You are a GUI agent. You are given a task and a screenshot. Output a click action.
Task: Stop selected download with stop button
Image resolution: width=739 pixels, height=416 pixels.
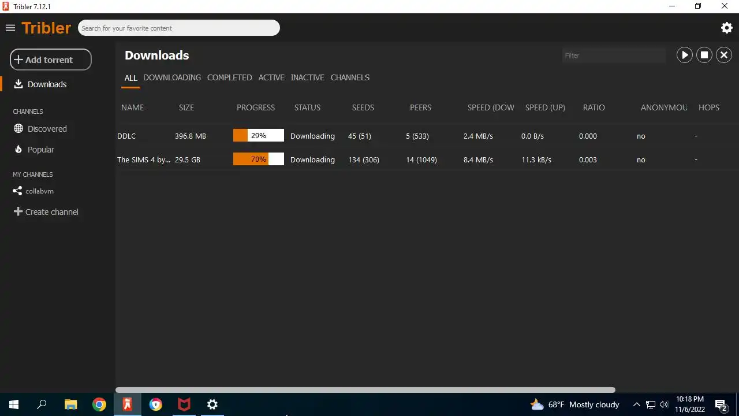(704, 55)
